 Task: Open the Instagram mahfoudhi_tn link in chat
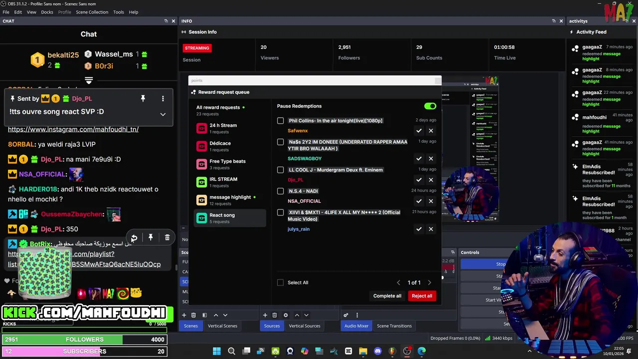(73, 129)
